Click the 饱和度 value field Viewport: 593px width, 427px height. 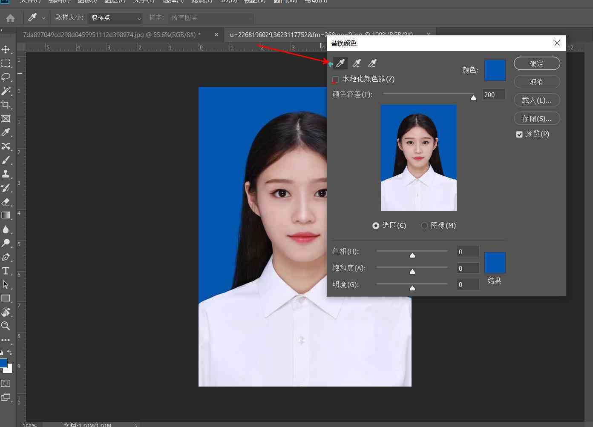coord(468,268)
